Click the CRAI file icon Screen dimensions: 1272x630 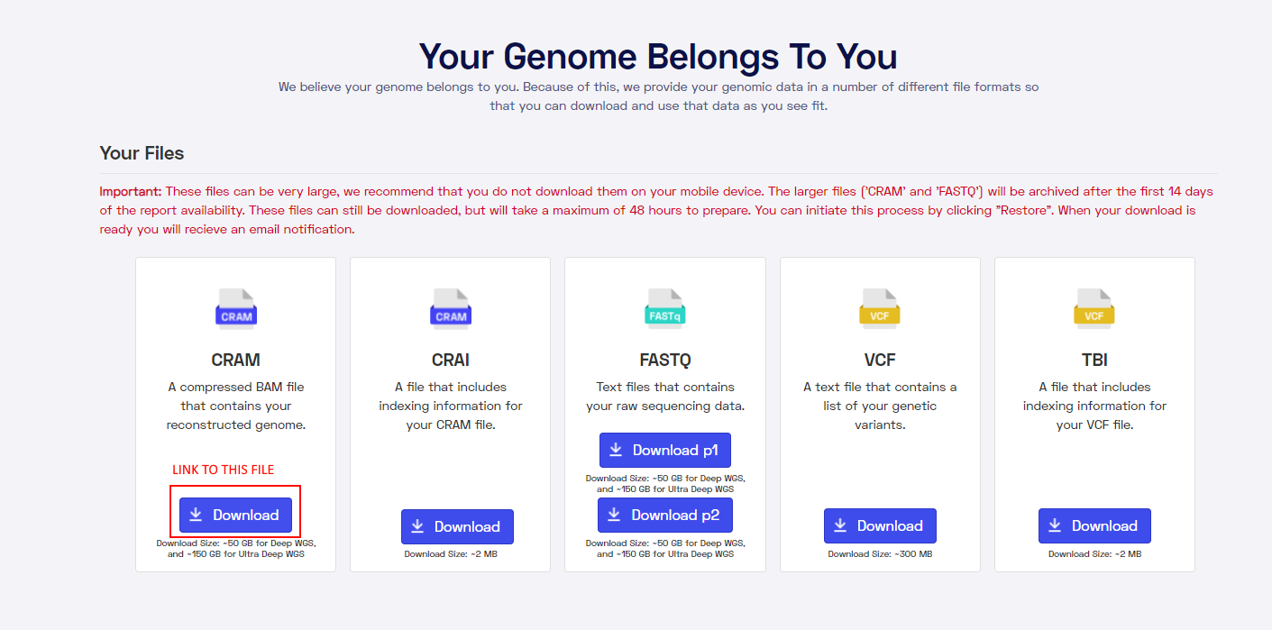click(451, 307)
